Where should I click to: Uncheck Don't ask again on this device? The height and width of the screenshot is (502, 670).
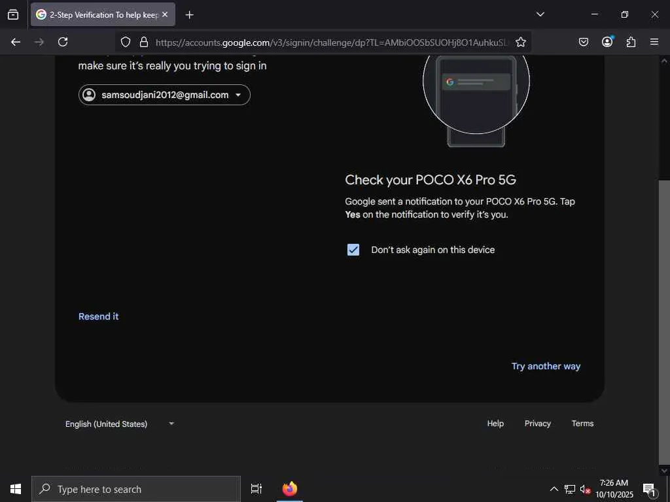point(353,250)
